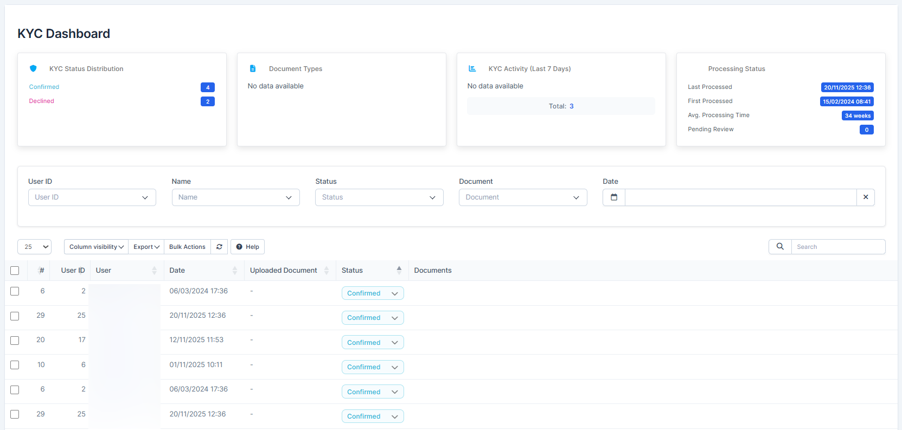Sort table by Status column arrows
The width and height of the screenshot is (902, 430).
[399, 270]
